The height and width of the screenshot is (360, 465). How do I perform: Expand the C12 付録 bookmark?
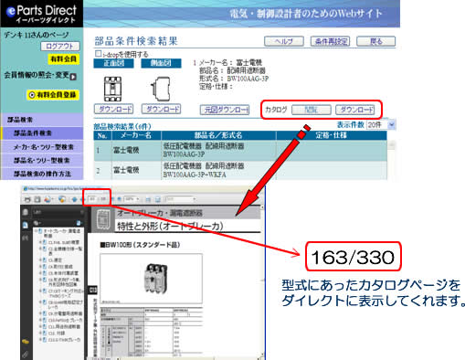coord(40,334)
